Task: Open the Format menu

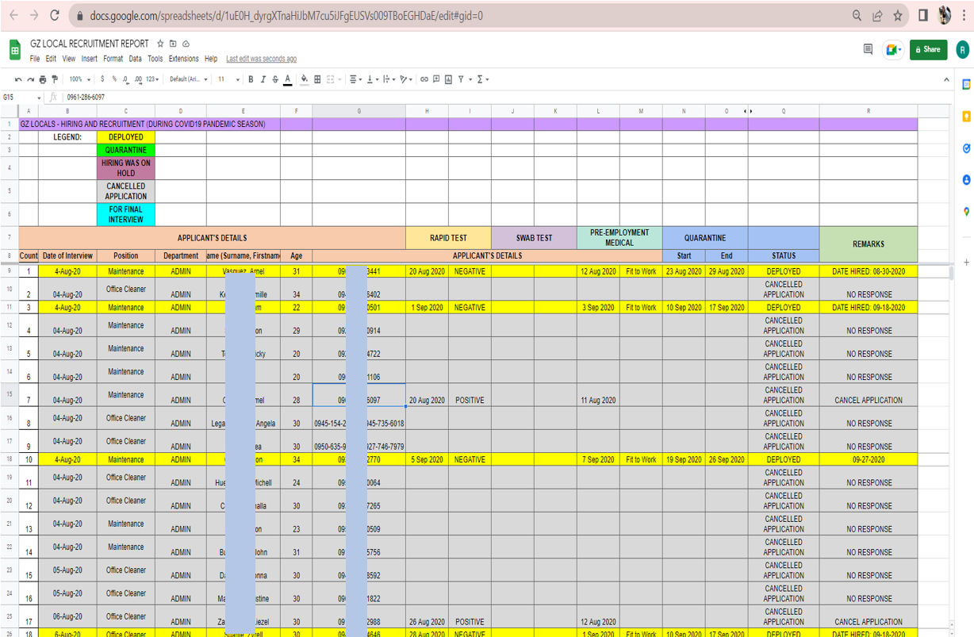Action: click(113, 59)
